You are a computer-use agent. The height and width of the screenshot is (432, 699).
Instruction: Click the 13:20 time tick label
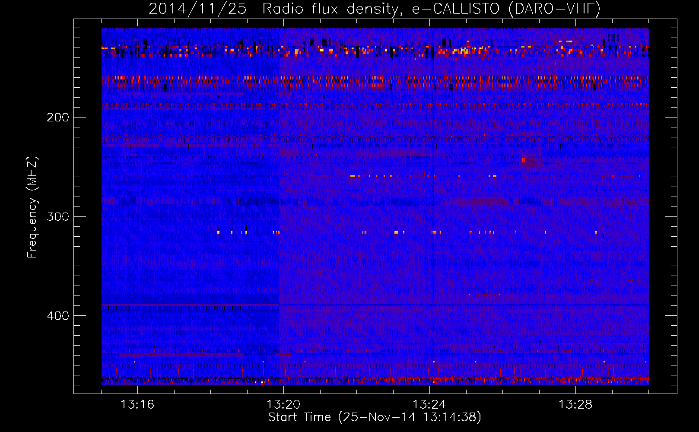tap(283, 405)
